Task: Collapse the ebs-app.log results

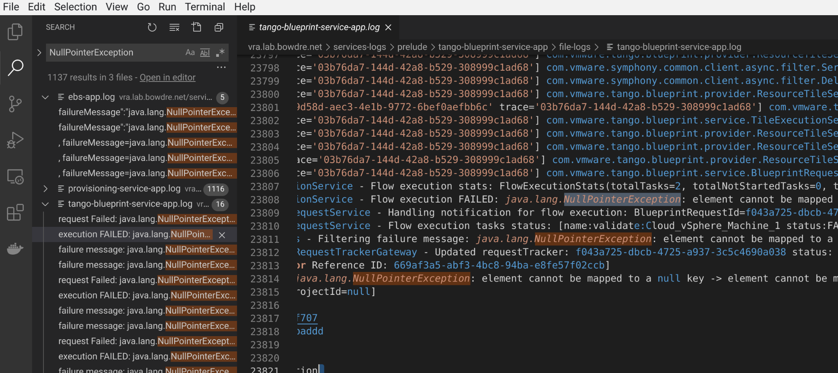Action: (45, 97)
